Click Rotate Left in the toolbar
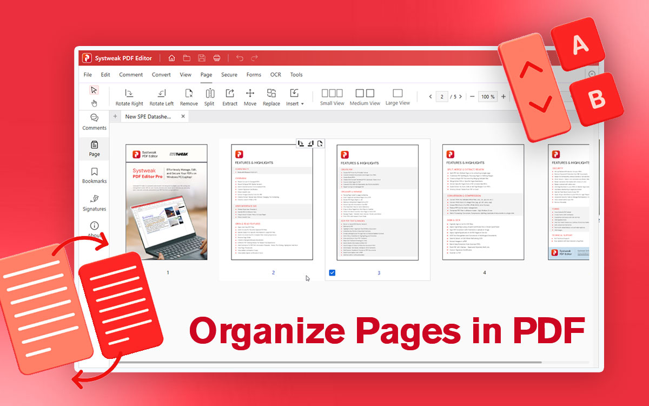Screen dimensions: 649x406 click(x=162, y=97)
